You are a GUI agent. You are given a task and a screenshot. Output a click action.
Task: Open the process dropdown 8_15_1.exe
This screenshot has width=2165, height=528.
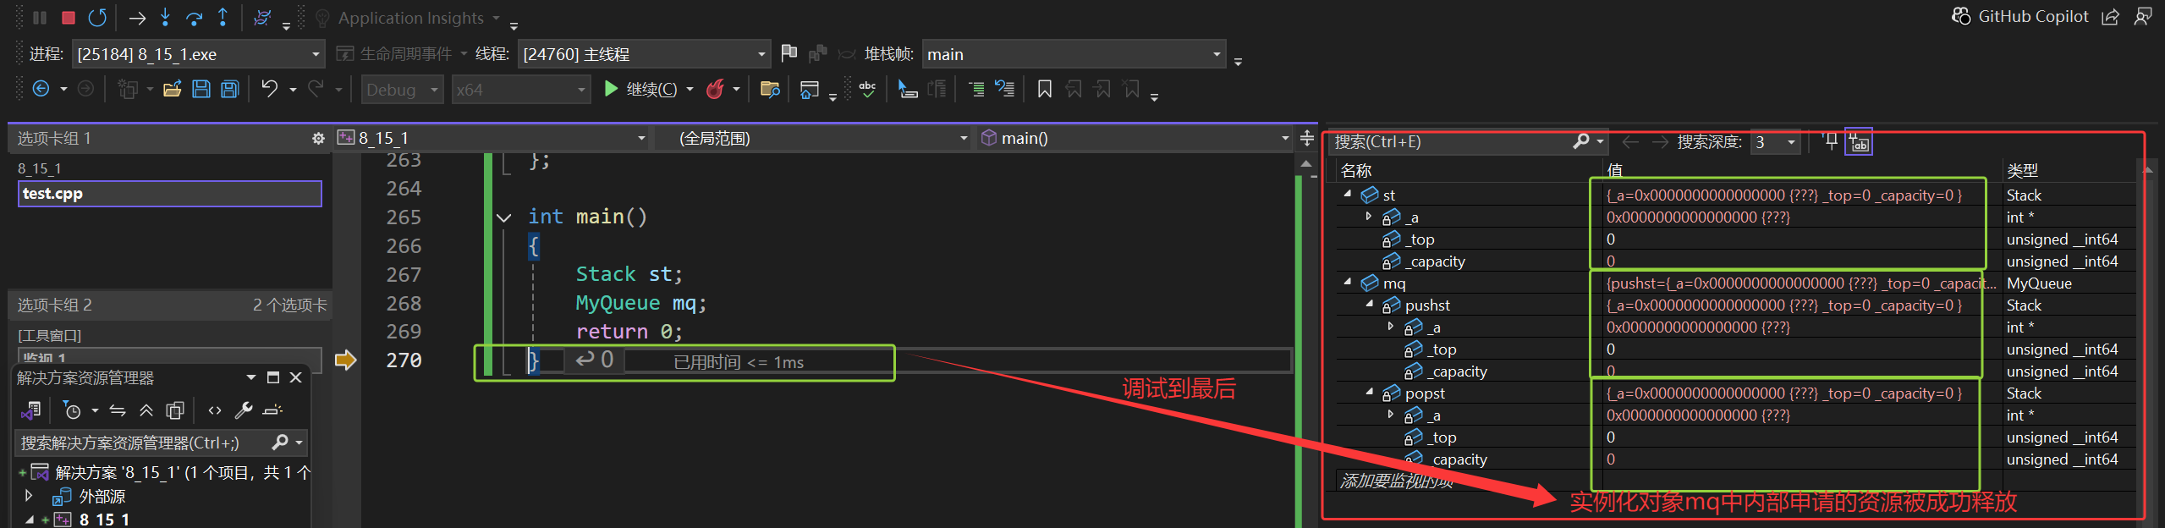point(199,54)
